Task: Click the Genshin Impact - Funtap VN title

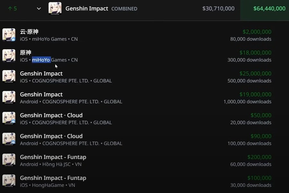Action: click(x=53, y=178)
